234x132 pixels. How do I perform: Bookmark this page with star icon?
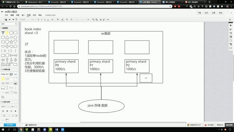click(x=170, y=7)
